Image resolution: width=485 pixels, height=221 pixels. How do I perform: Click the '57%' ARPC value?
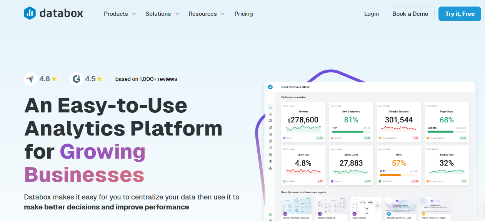click(x=399, y=163)
